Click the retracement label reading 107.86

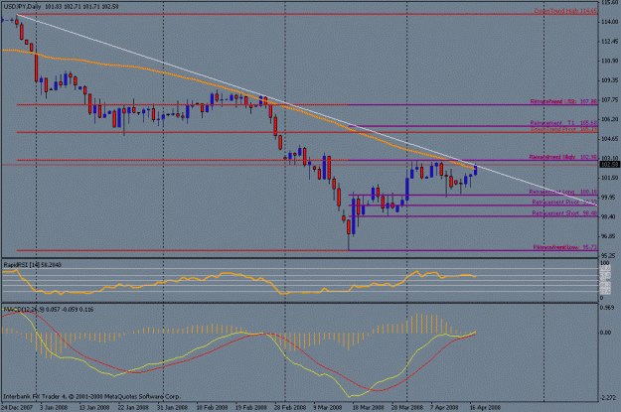point(563,101)
